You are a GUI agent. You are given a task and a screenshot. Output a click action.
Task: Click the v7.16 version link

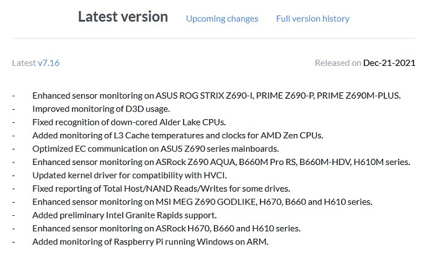(x=49, y=63)
